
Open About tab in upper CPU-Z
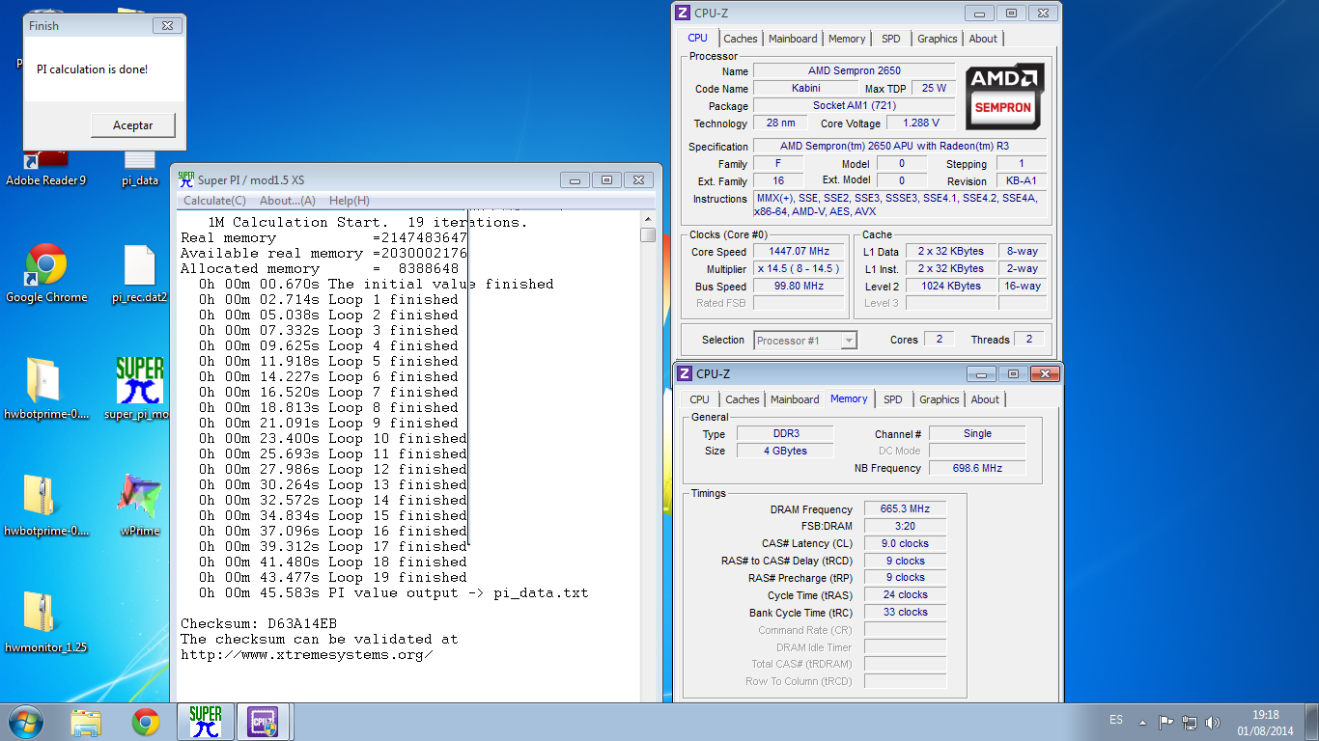(x=983, y=39)
